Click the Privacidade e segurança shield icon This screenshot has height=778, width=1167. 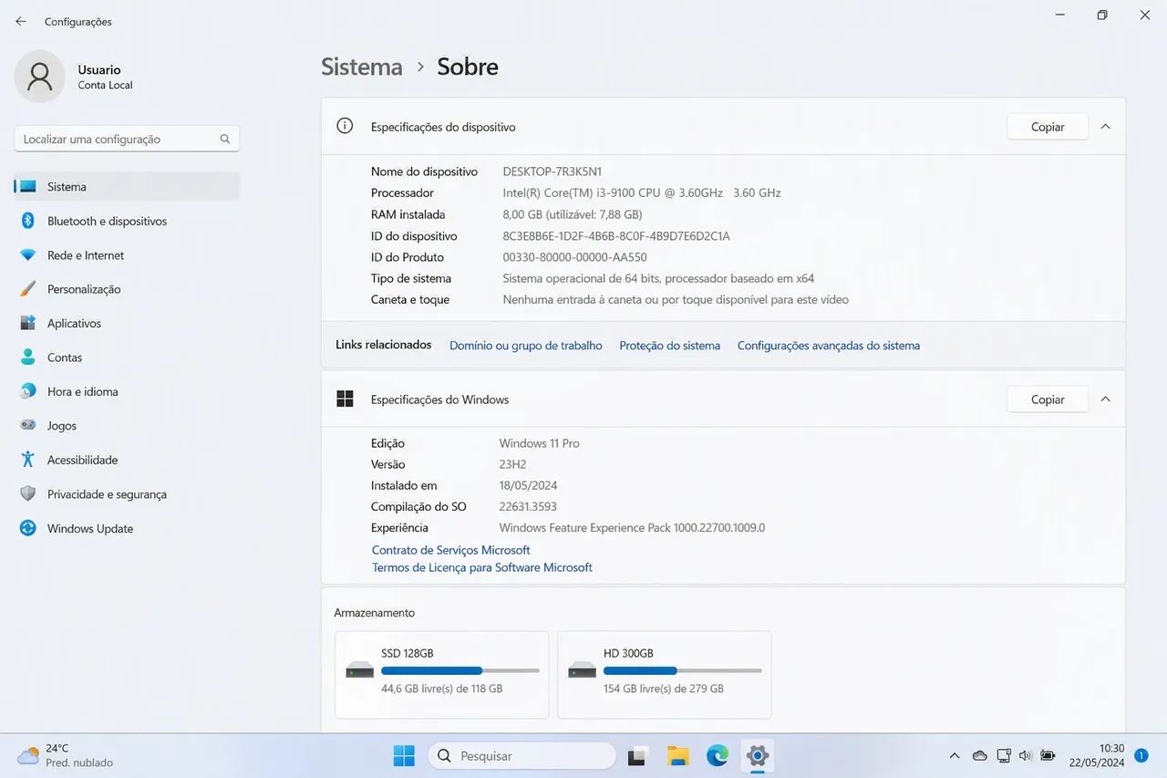point(28,493)
